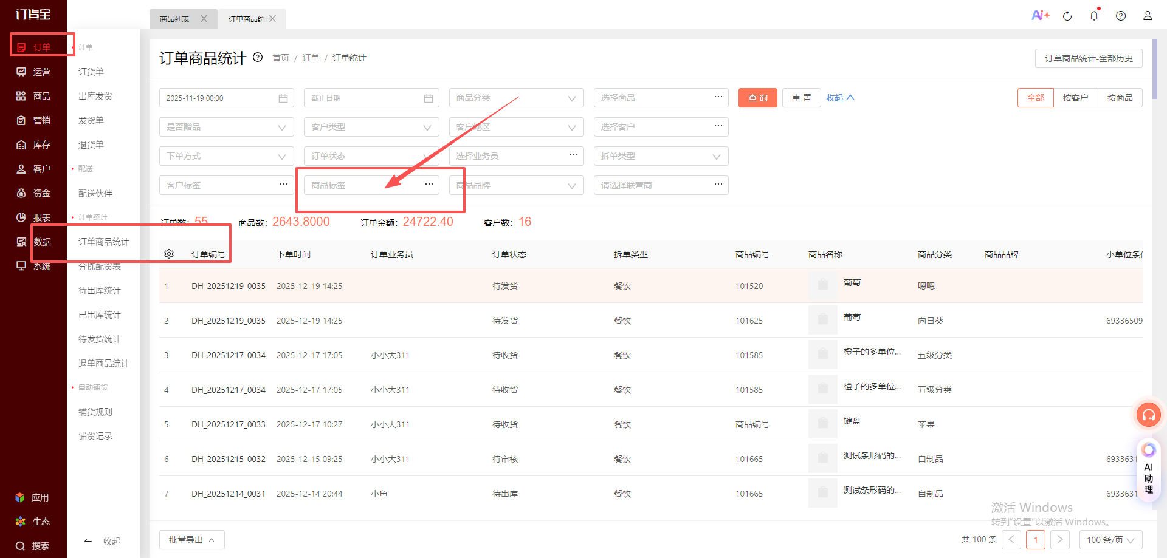This screenshot has width=1167, height=558.
Task: Expand the 下单方式 dropdown
Action: (x=227, y=156)
